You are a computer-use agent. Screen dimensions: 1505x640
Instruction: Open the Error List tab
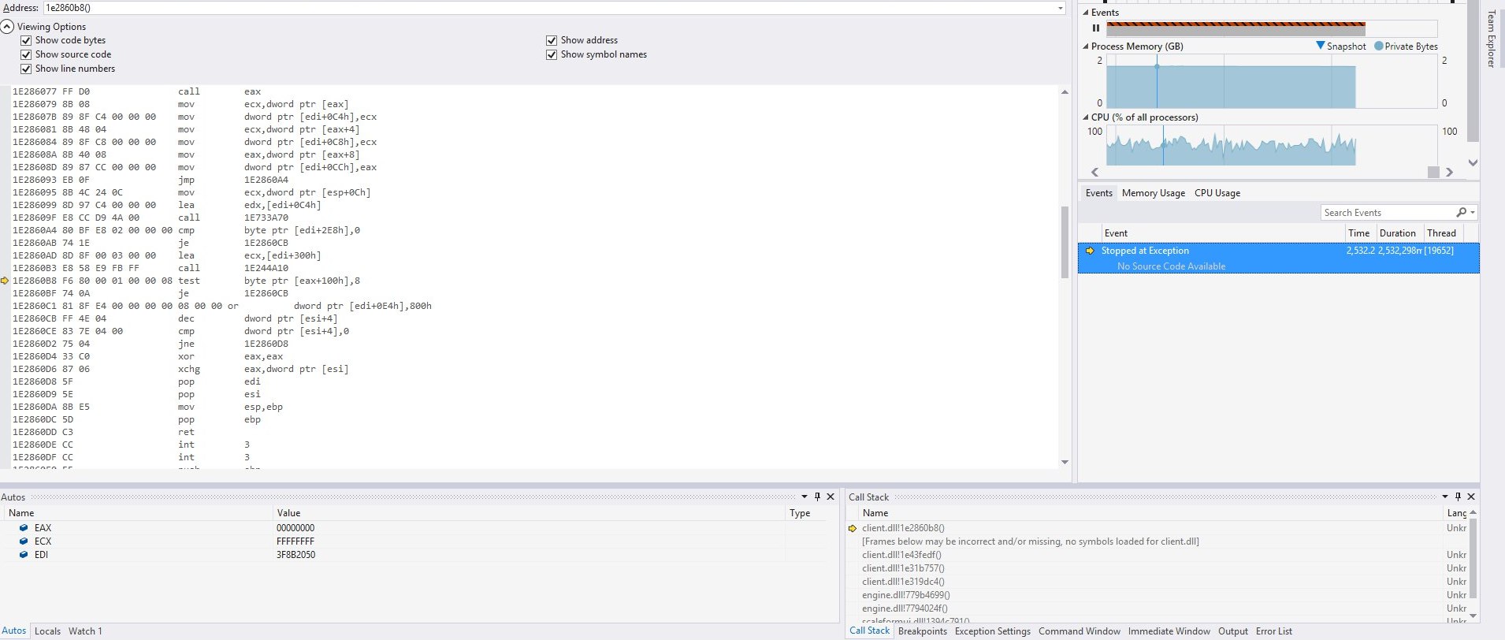click(1274, 631)
